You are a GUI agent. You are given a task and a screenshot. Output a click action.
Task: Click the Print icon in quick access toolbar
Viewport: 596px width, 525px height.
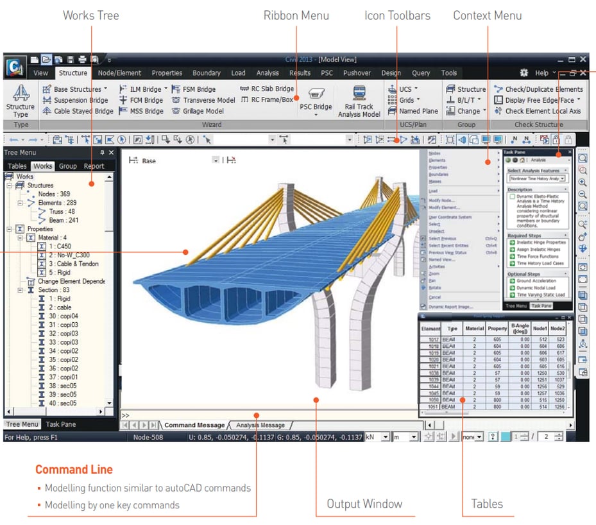click(x=82, y=59)
